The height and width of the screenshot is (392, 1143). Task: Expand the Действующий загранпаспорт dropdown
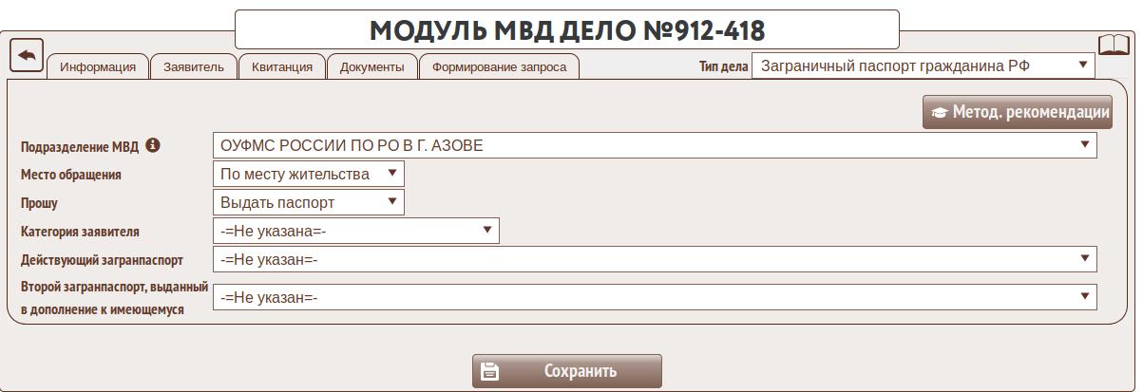pyautogui.click(x=655, y=259)
